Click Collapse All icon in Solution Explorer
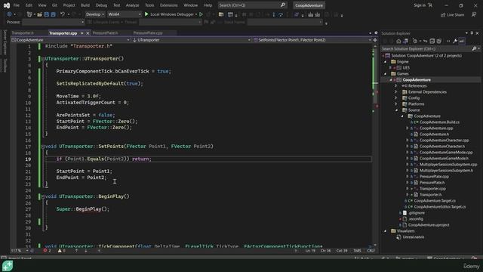 [x=432, y=41]
